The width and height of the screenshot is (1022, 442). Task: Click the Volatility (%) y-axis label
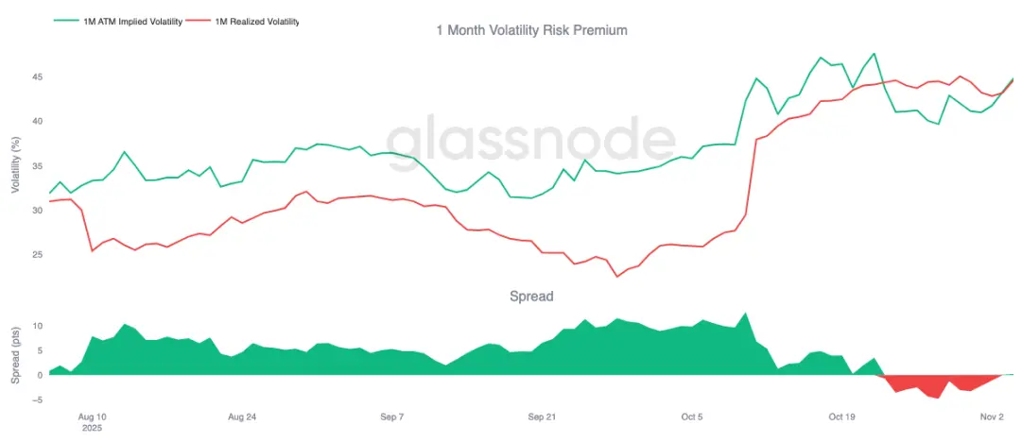coord(15,168)
